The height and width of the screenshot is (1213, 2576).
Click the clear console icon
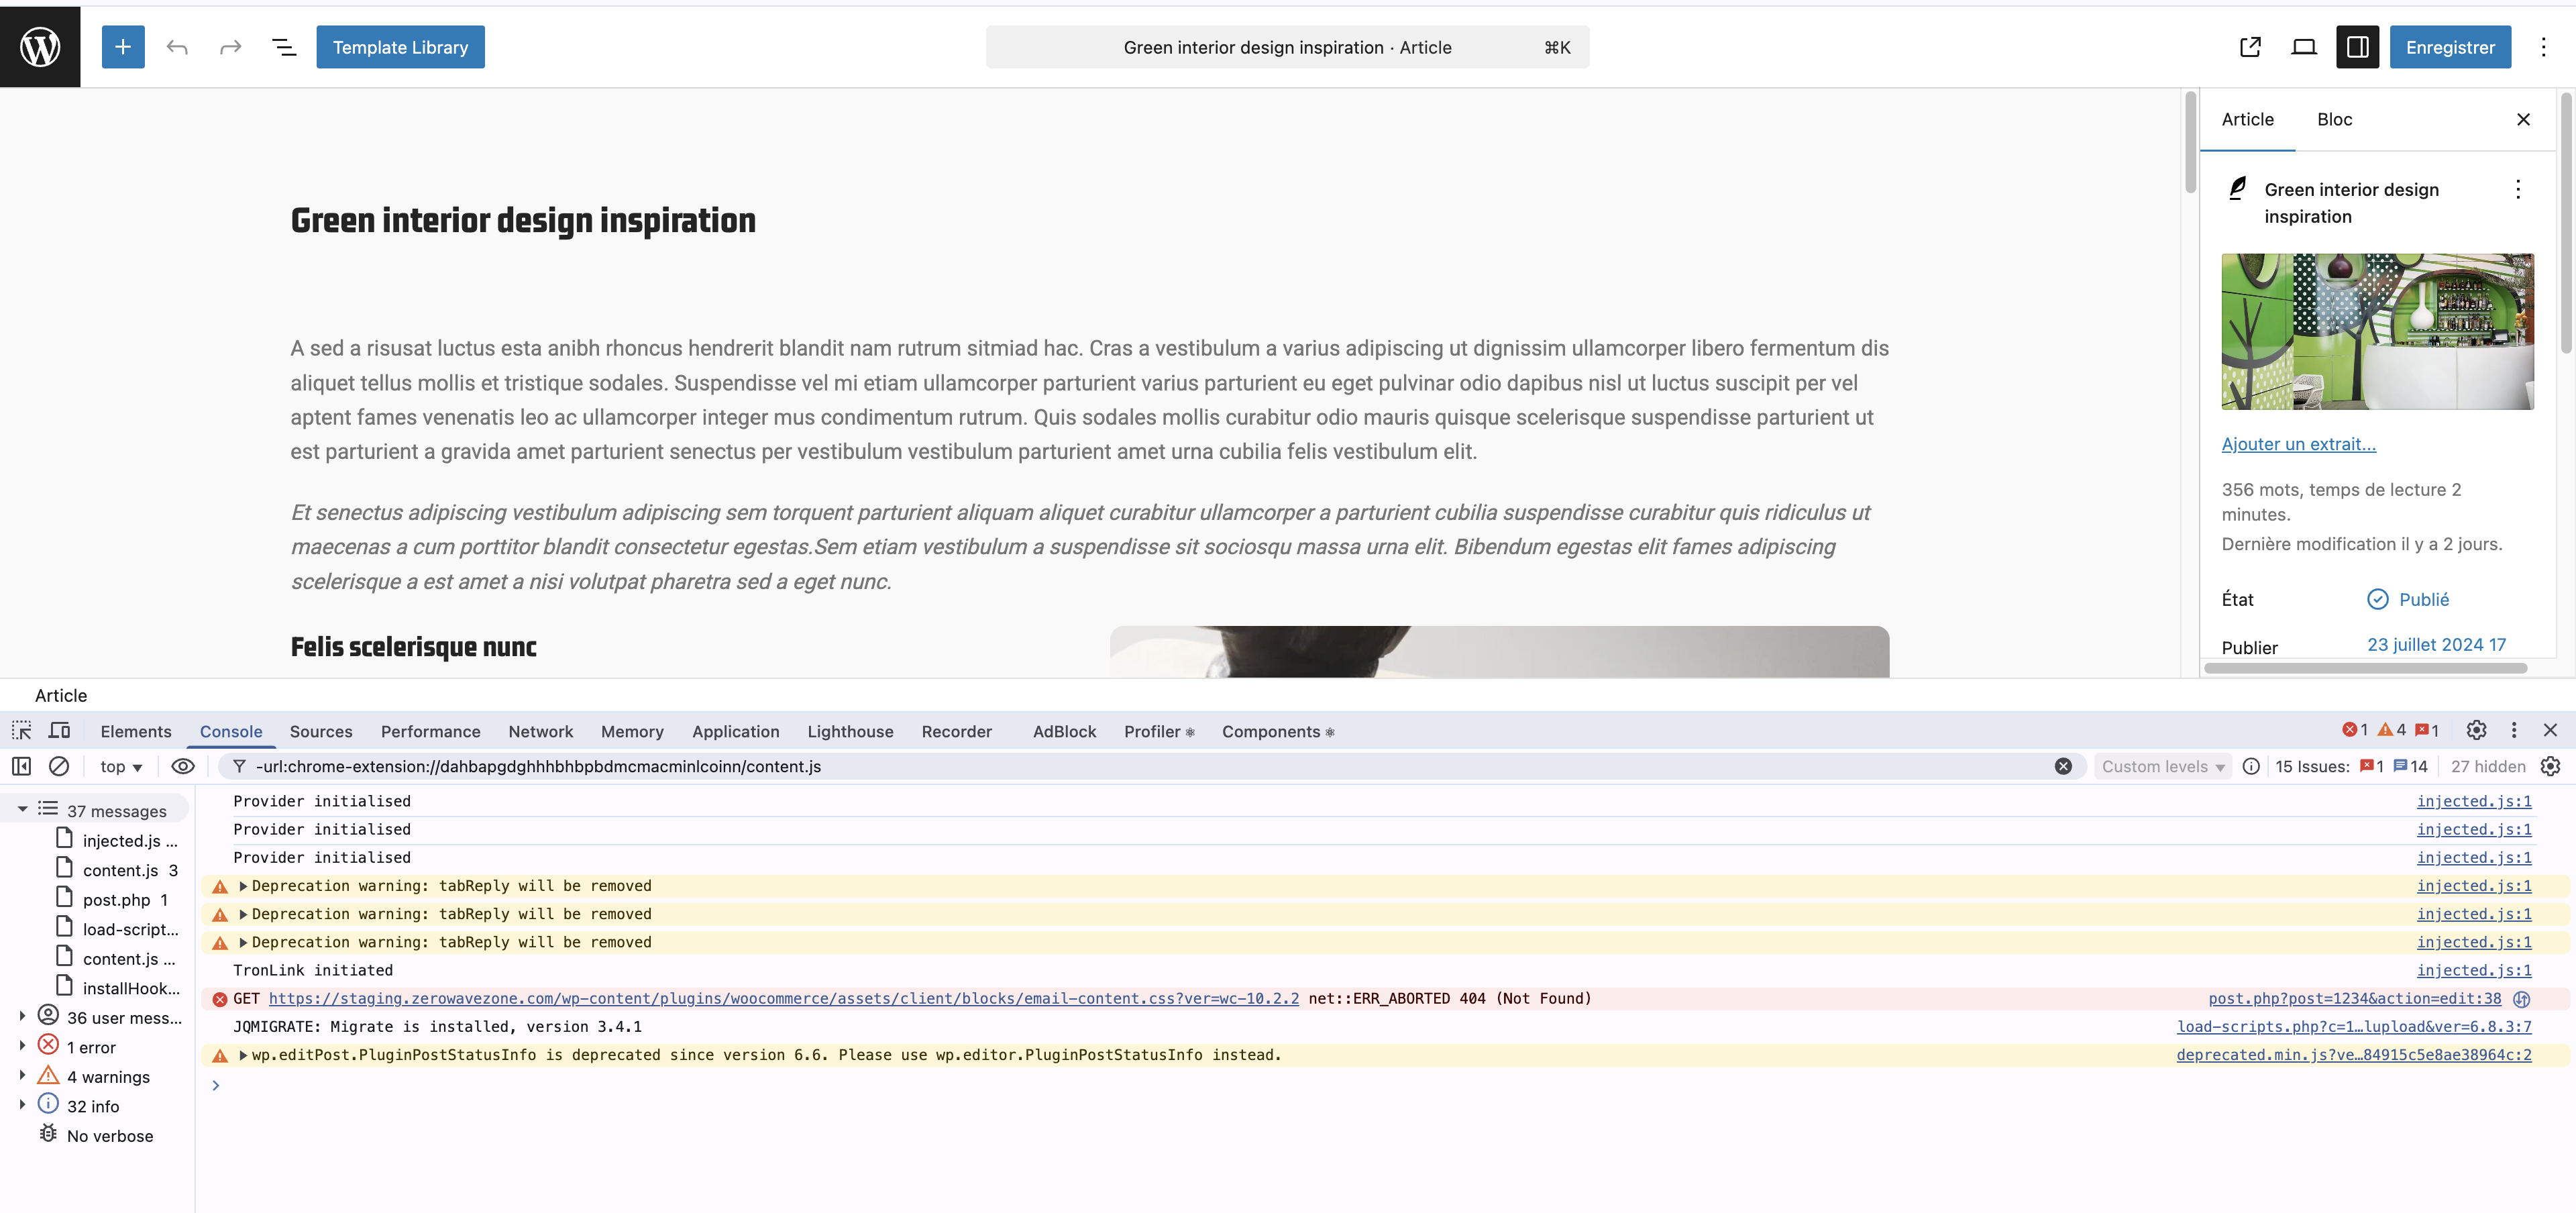pyautogui.click(x=59, y=766)
